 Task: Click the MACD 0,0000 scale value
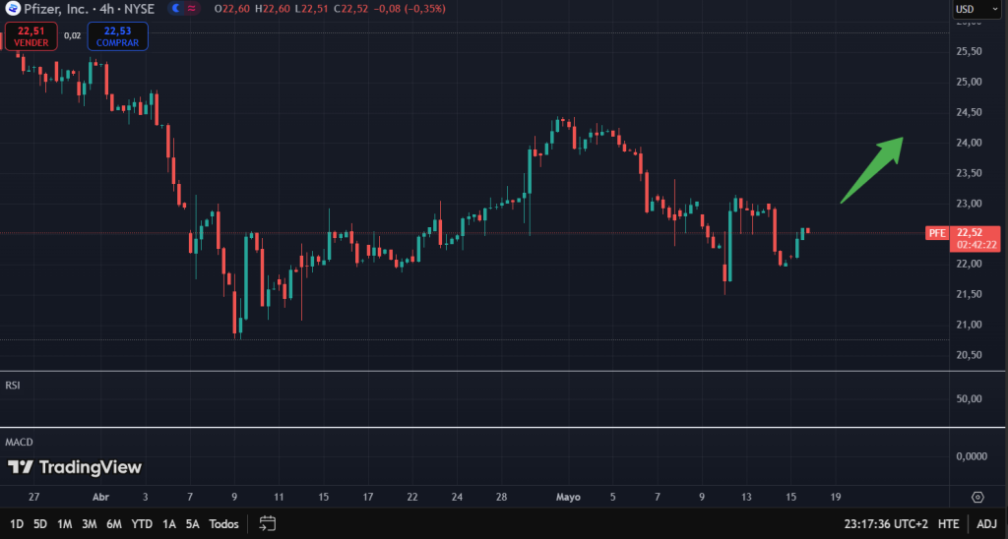point(972,456)
